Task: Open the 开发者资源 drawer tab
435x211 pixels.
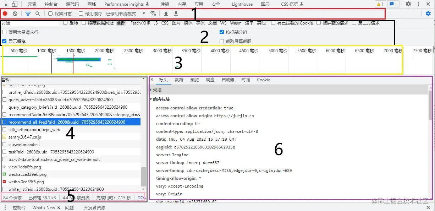Action: click(x=94, y=207)
